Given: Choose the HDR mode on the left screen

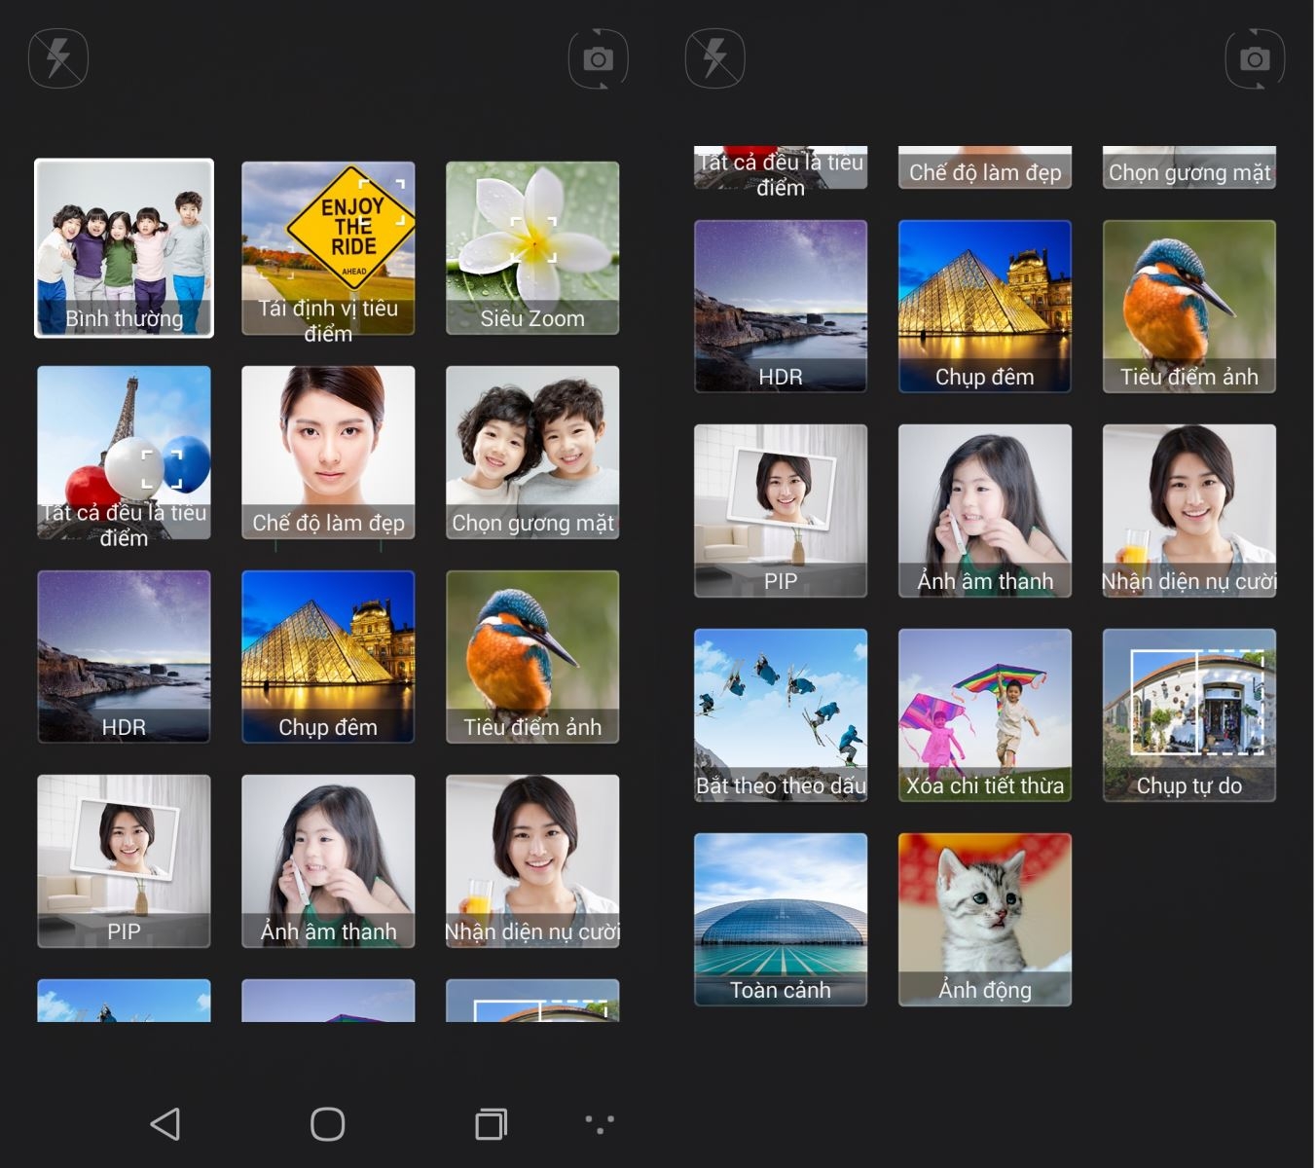Looking at the screenshot, I should (124, 657).
